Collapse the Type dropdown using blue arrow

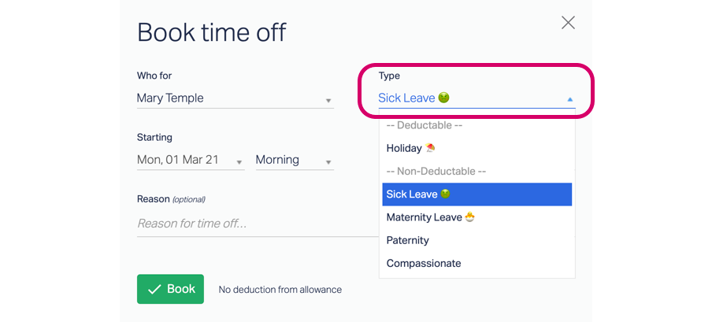570,99
